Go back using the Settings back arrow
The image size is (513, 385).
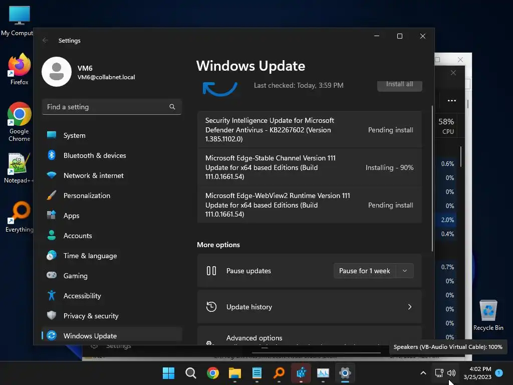(45, 40)
